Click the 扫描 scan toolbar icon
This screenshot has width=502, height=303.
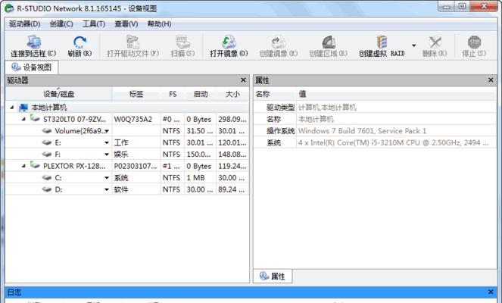point(182,42)
